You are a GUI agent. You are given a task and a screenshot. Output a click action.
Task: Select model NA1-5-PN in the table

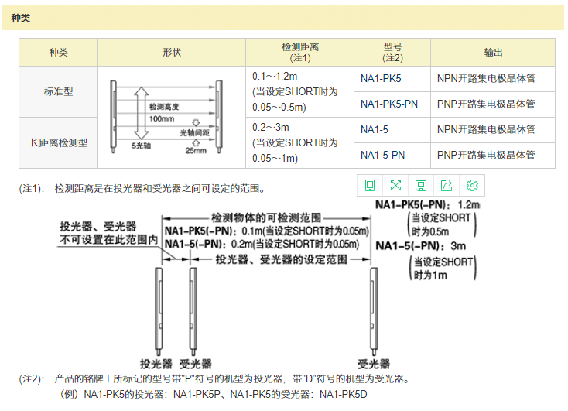point(382,155)
